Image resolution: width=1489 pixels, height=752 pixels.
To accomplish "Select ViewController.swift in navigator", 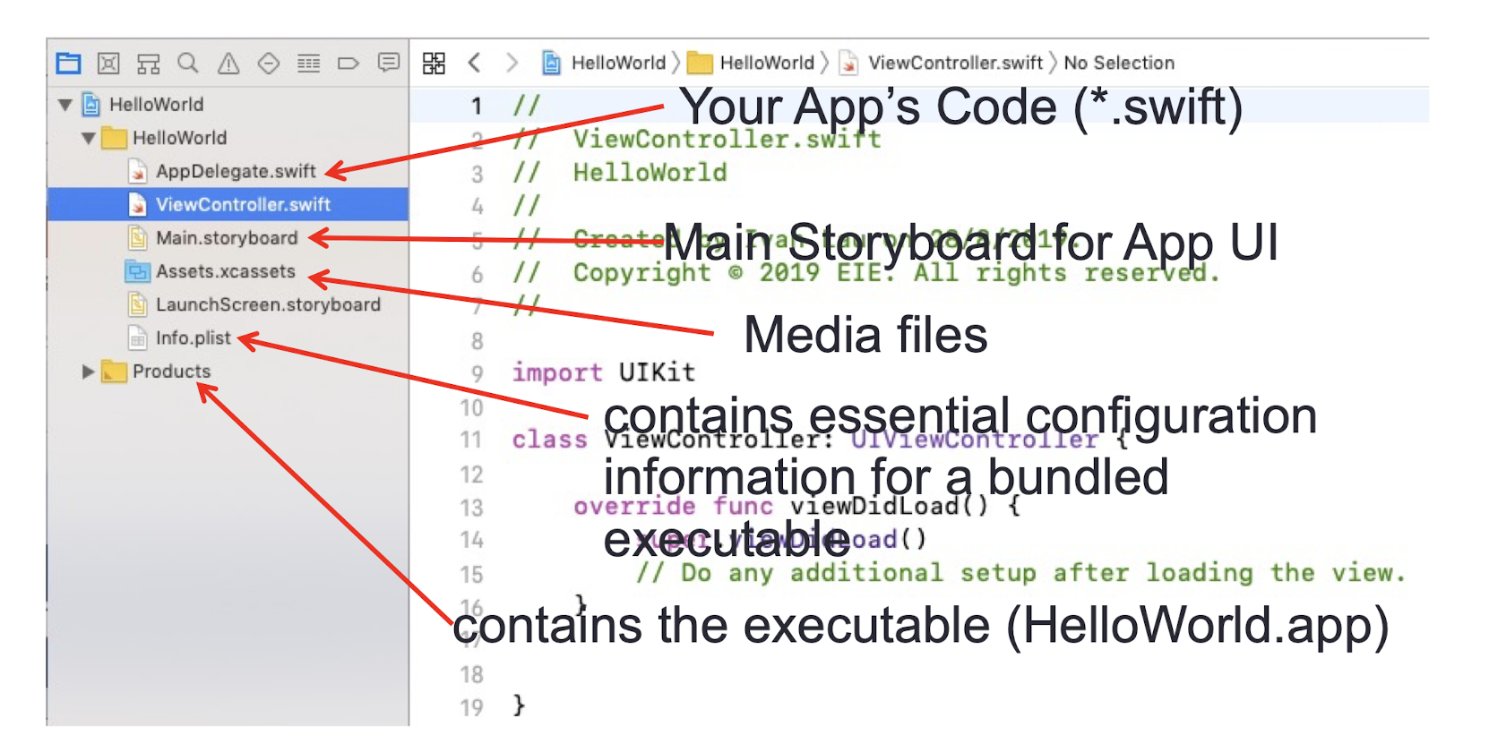I will coord(228,205).
